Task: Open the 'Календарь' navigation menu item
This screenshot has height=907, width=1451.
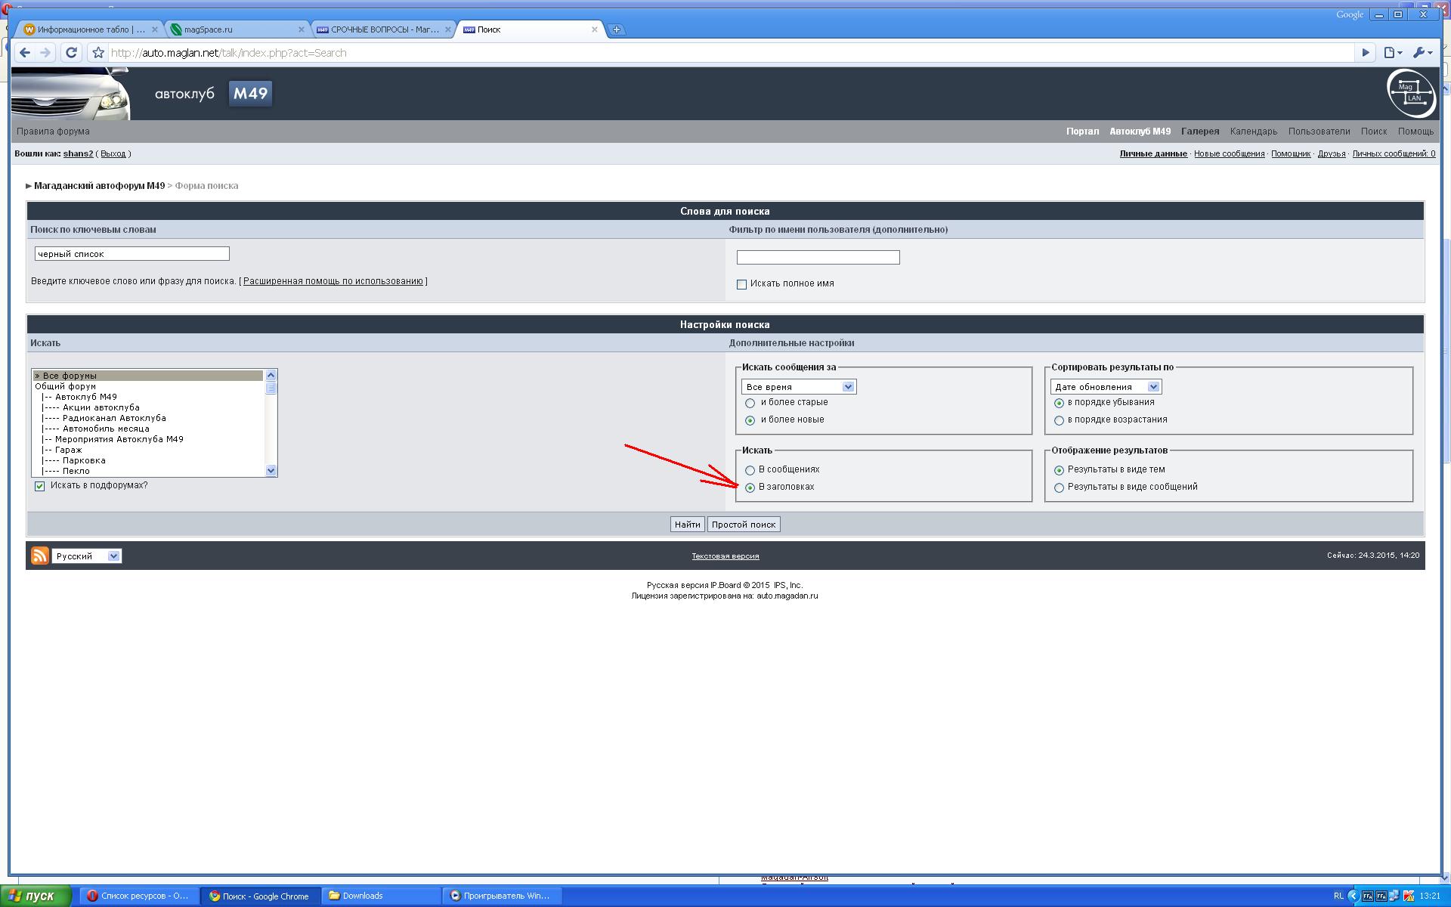Action: pyautogui.click(x=1253, y=132)
